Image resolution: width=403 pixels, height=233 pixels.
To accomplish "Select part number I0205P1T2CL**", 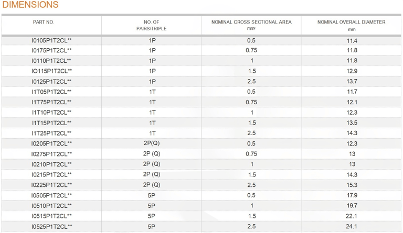I will click(x=51, y=143).
